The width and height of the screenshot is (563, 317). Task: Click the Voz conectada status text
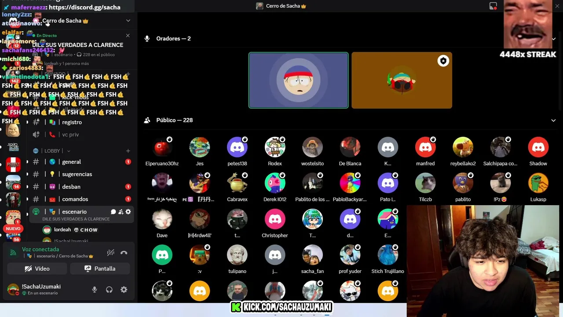pos(40,249)
